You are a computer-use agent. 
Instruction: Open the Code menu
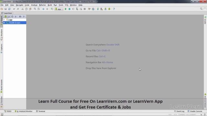point(27,5)
